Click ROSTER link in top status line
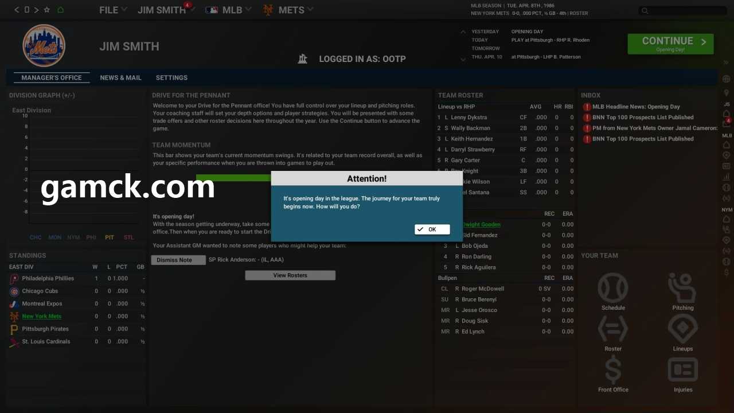734x413 pixels. point(578,13)
